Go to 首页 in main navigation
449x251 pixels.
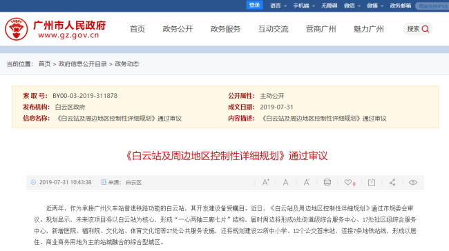coord(137,29)
